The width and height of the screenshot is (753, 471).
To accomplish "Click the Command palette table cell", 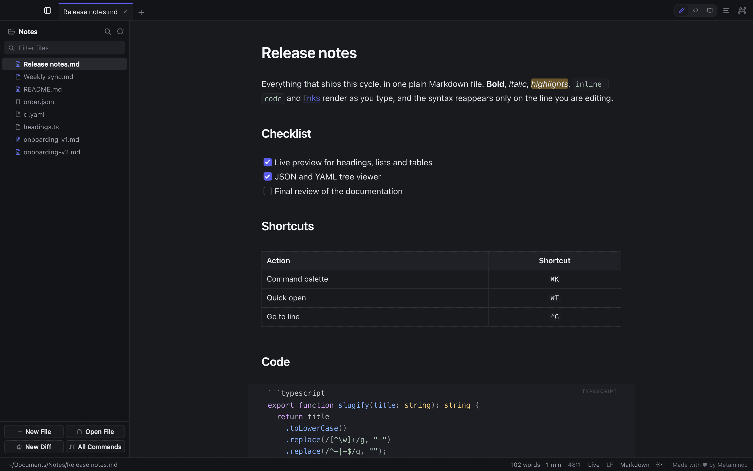I will coord(375,279).
